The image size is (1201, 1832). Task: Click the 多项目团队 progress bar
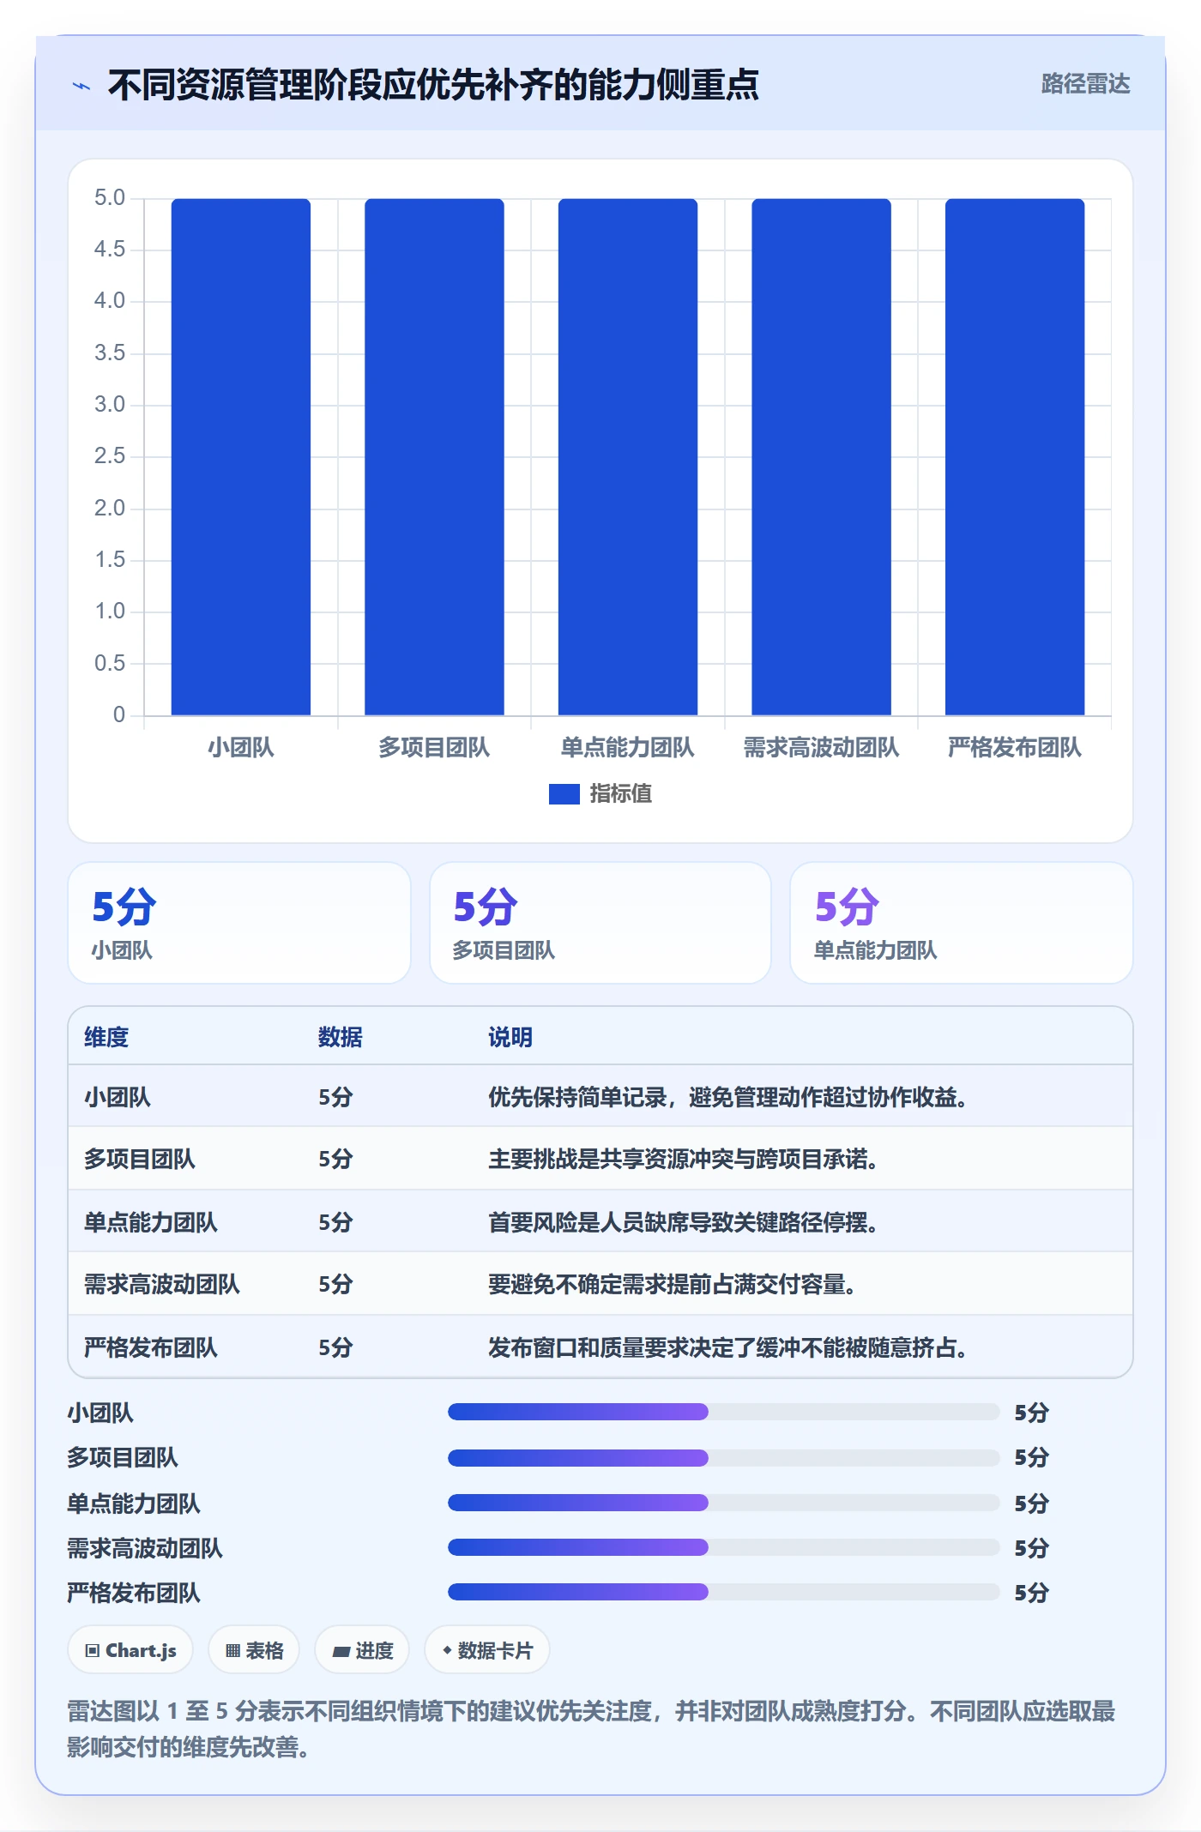724,1457
